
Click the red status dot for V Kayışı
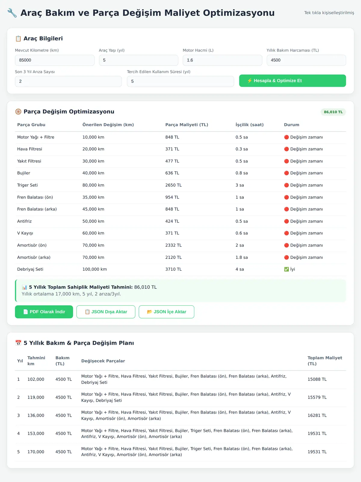(286, 233)
